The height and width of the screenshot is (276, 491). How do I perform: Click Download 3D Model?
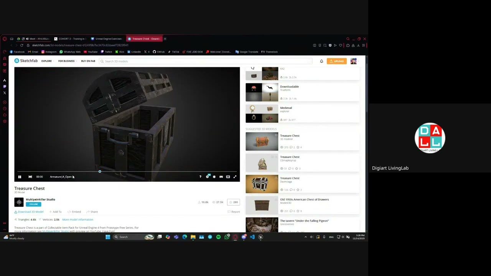29,212
